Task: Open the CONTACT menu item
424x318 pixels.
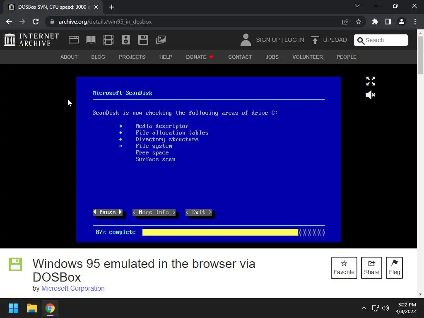Action: click(240, 57)
